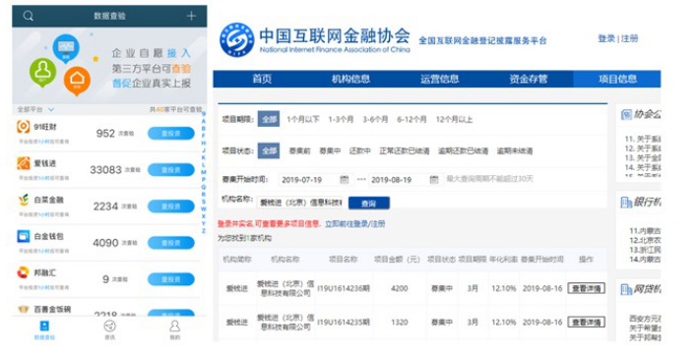Jump to letter A in alphabet index

pos(204,121)
